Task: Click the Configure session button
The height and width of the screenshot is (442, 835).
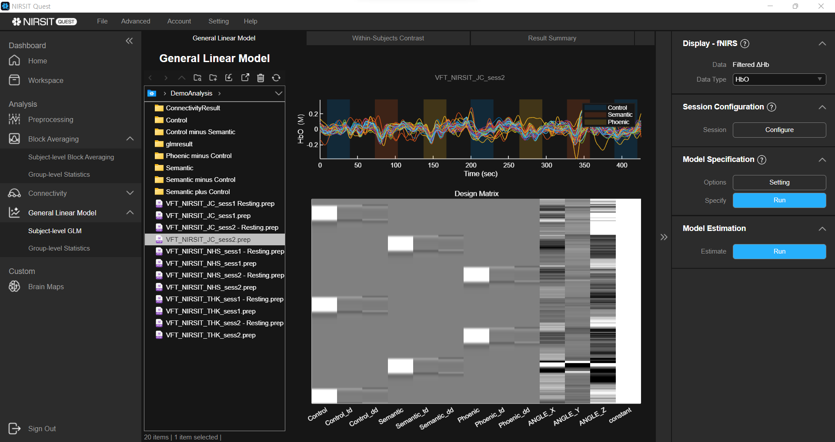Action: coord(779,130)
